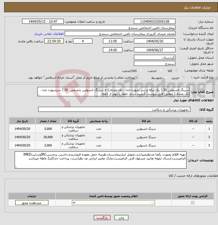This screenshot has width=218, height=225.
Task: Select the جزیی purchase type radio
Action: [x=183, y=77]
